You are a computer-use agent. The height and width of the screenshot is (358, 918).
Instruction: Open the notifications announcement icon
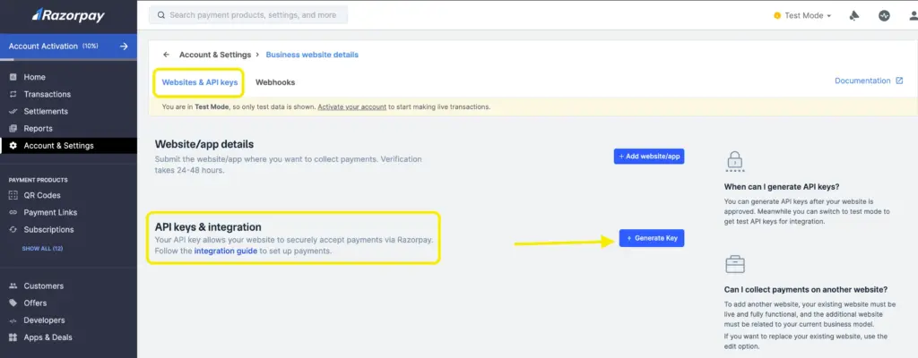tap(853, 16)
